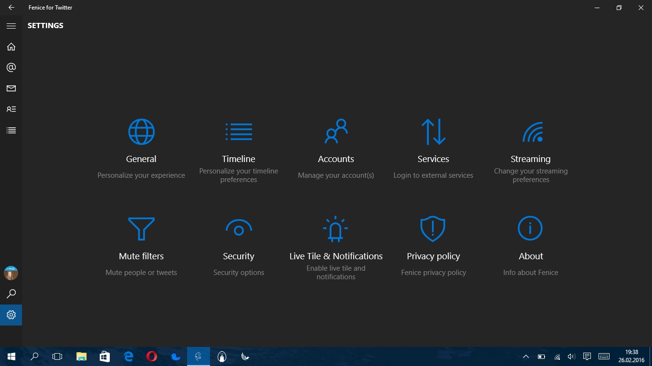Open General settings via the globe icon
652x366 pixels.
click(141, 132)
